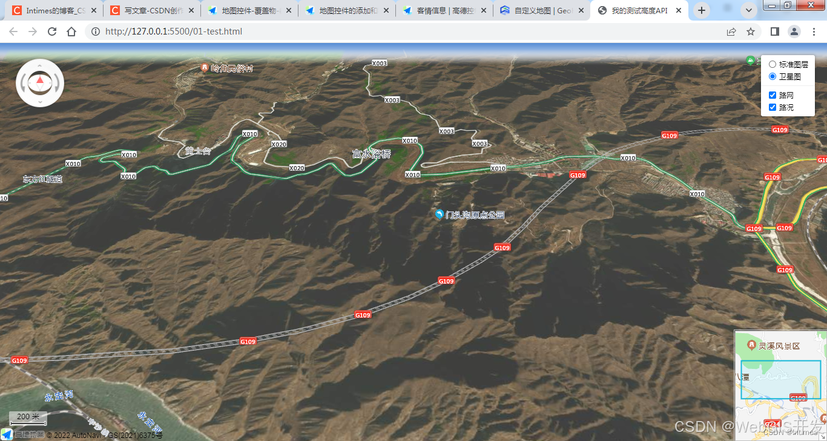Click the 富水洛桥 map label
This screenshot has width=827, height=441.
(372, 154)
